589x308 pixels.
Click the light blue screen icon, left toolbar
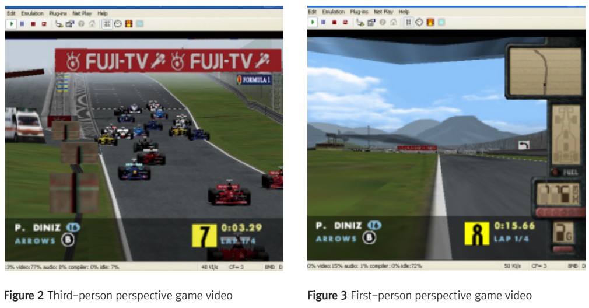tap(139, 24)
